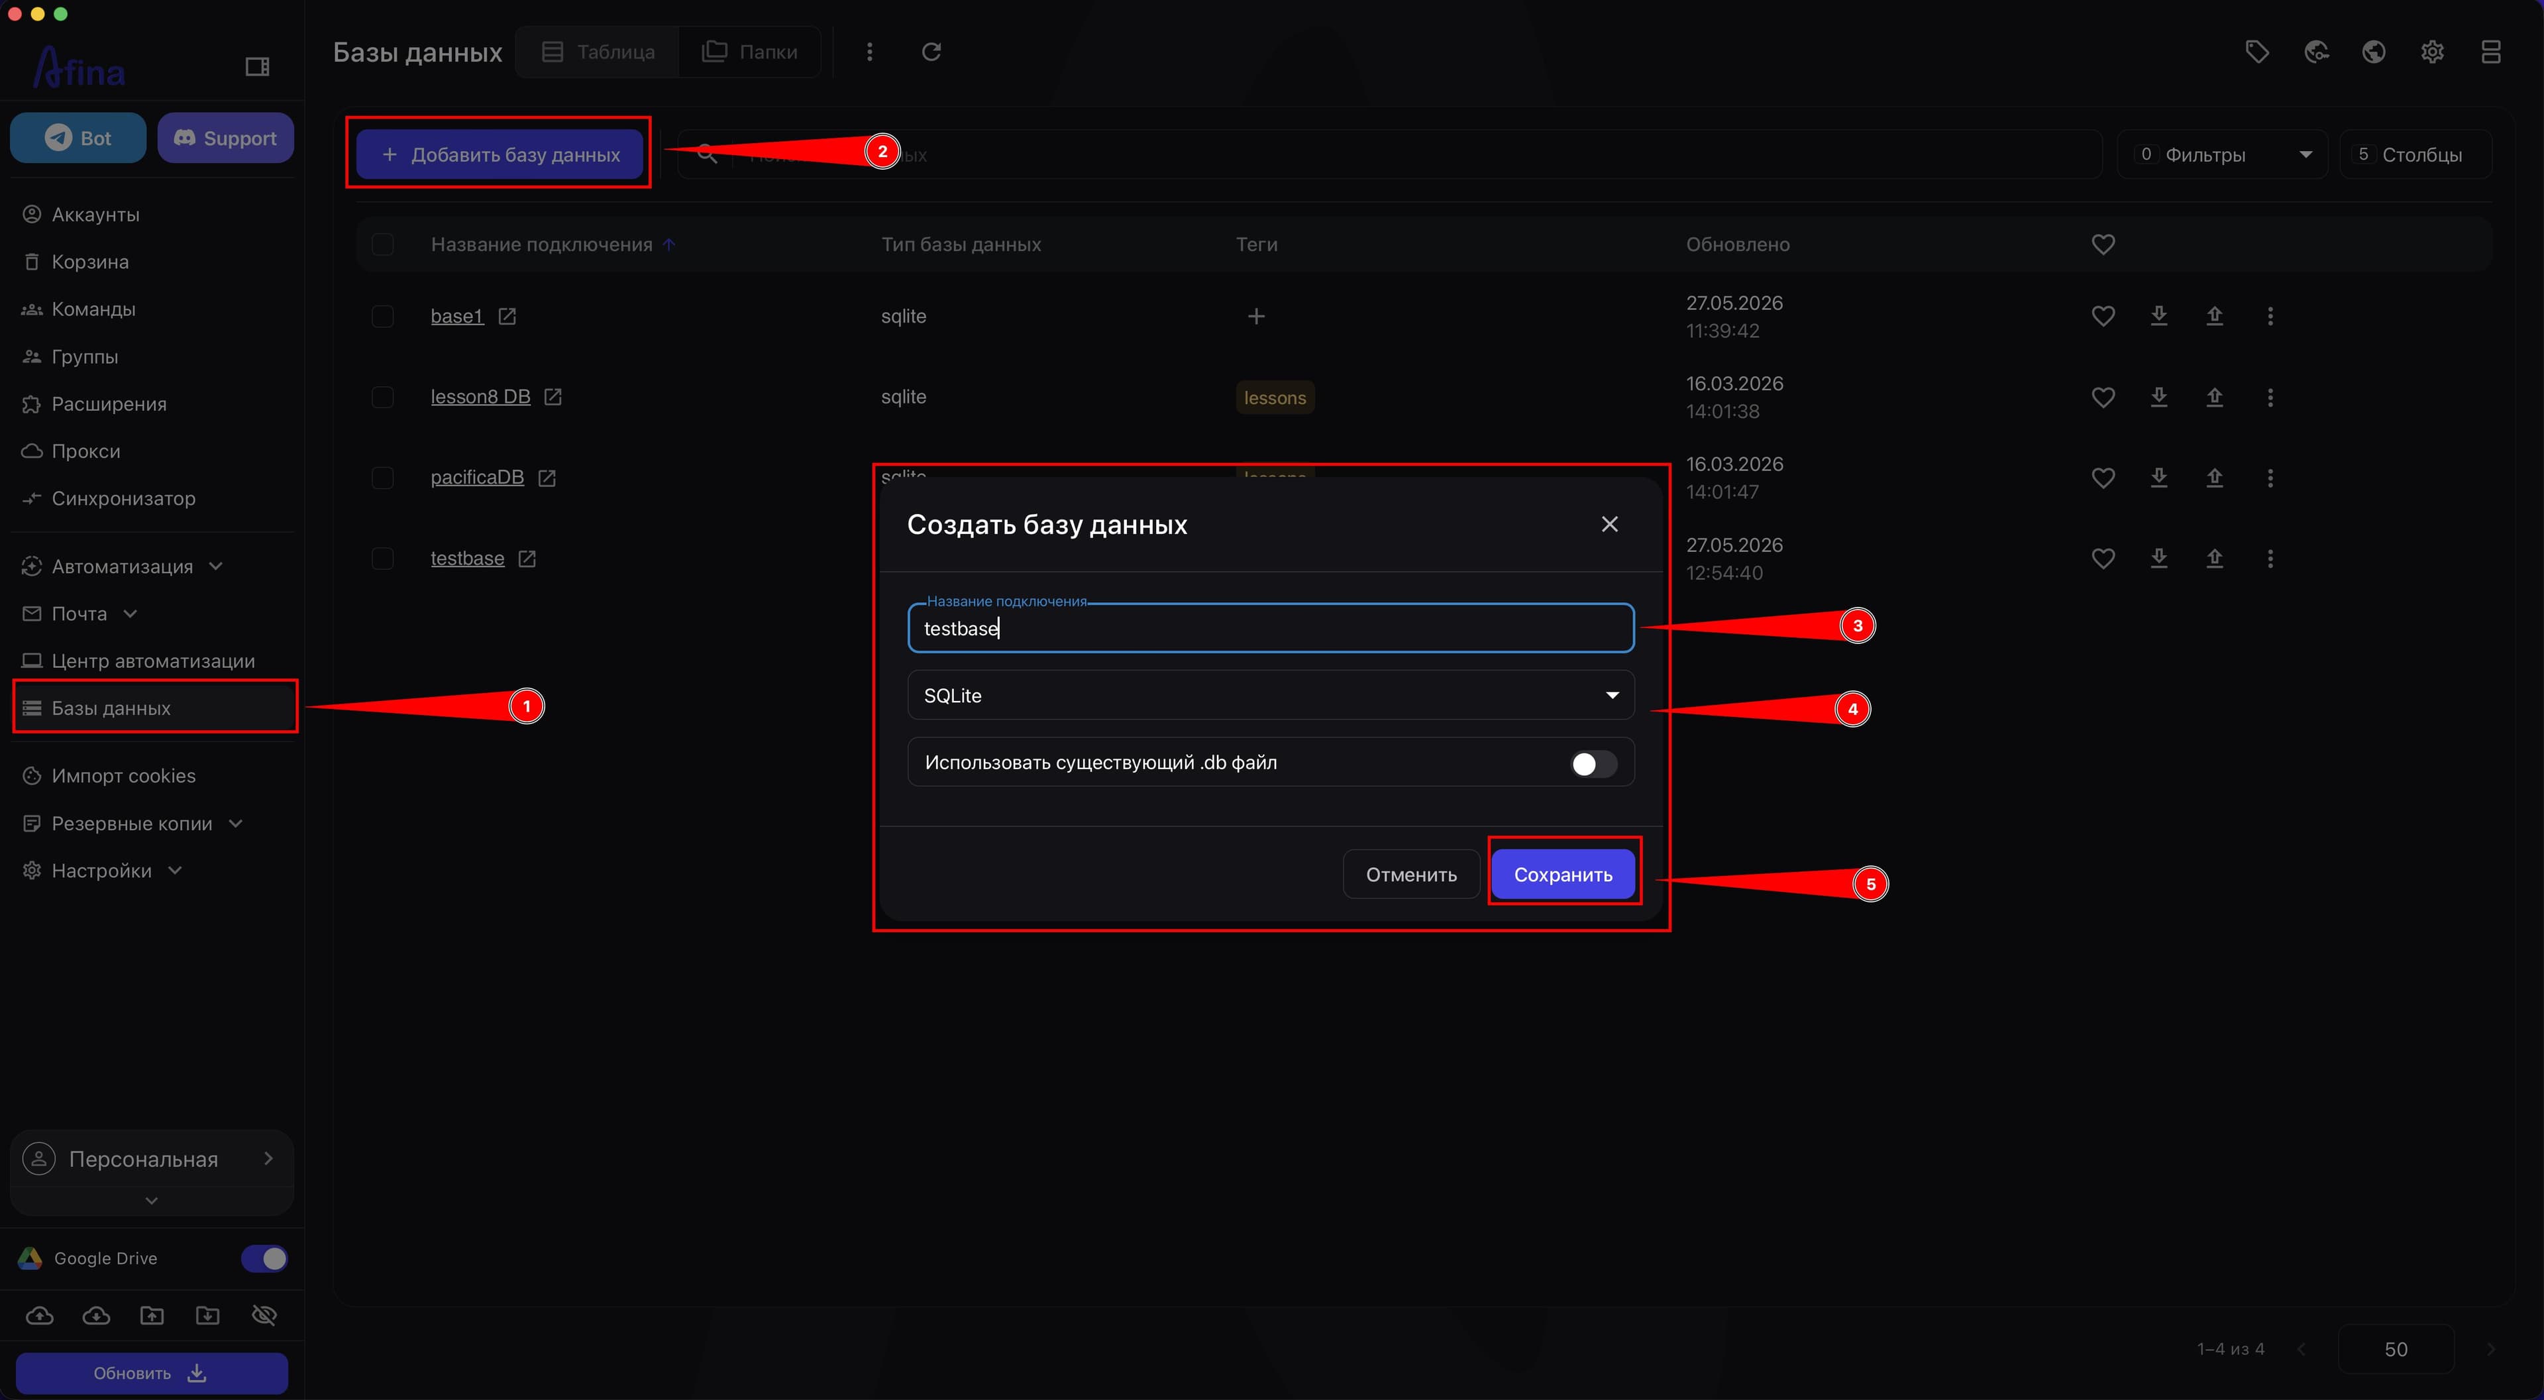Click Отменить button in dialog
This screenshot has height=1400, width=2544.
[x=1411, y=875]
